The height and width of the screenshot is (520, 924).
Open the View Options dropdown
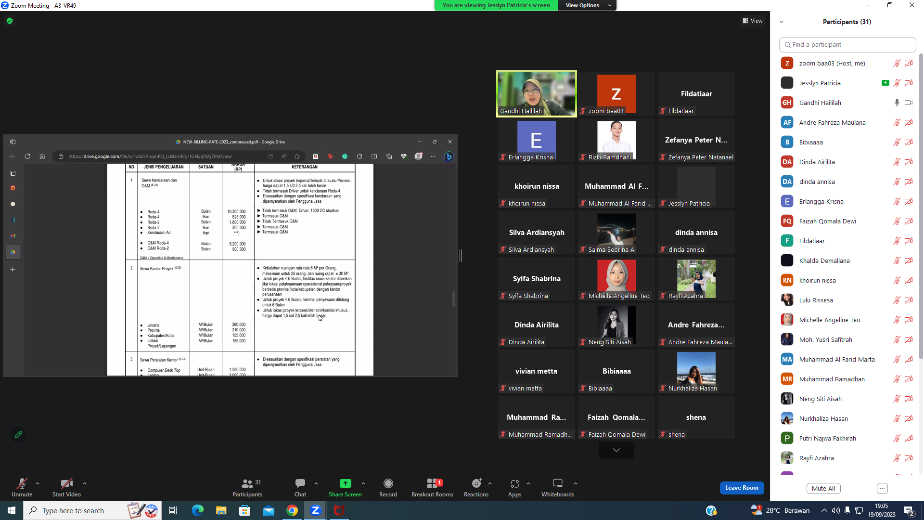coord(587,5)
